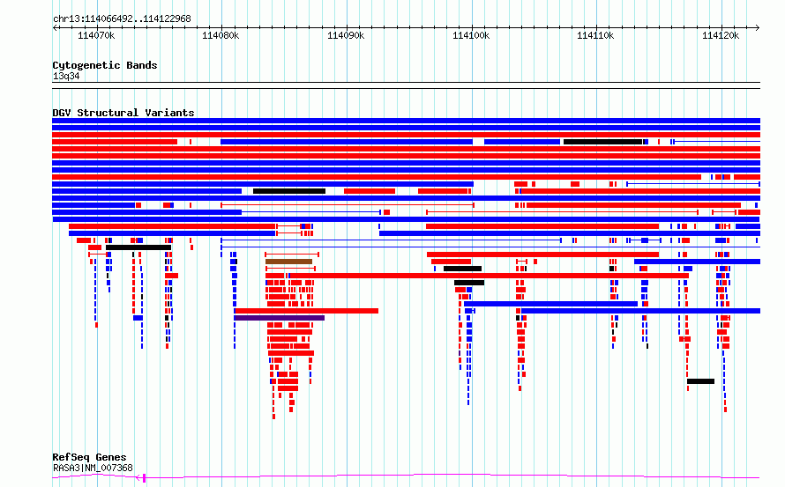Select the black variant bar in the fourth DGV row
This screenshot has height=487, width=785.
[x=602, y=142]
